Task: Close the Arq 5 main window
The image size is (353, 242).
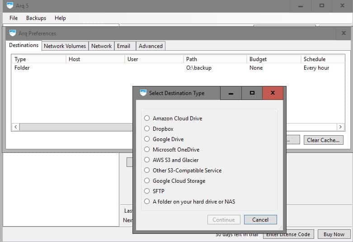Action: point(342,5)
